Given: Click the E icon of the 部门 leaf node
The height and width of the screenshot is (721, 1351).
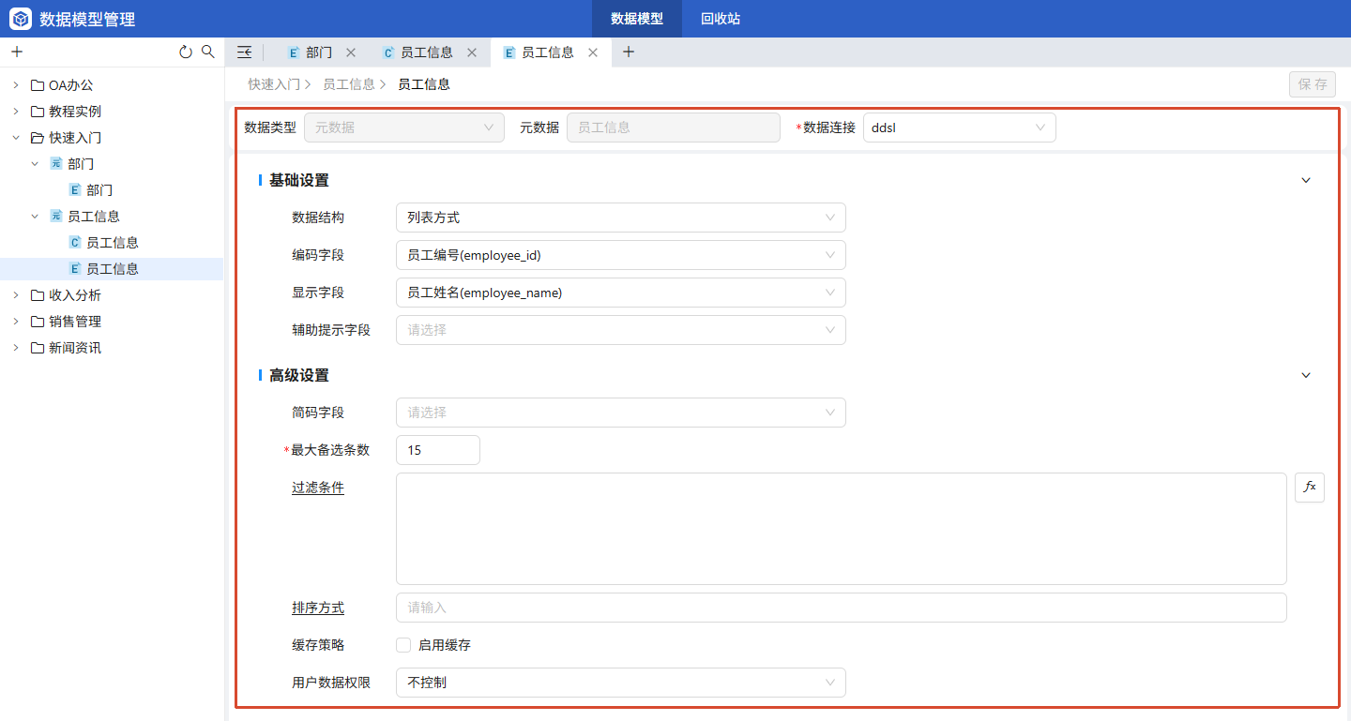Looking at the screenshot, I should [x=75, y=190].
